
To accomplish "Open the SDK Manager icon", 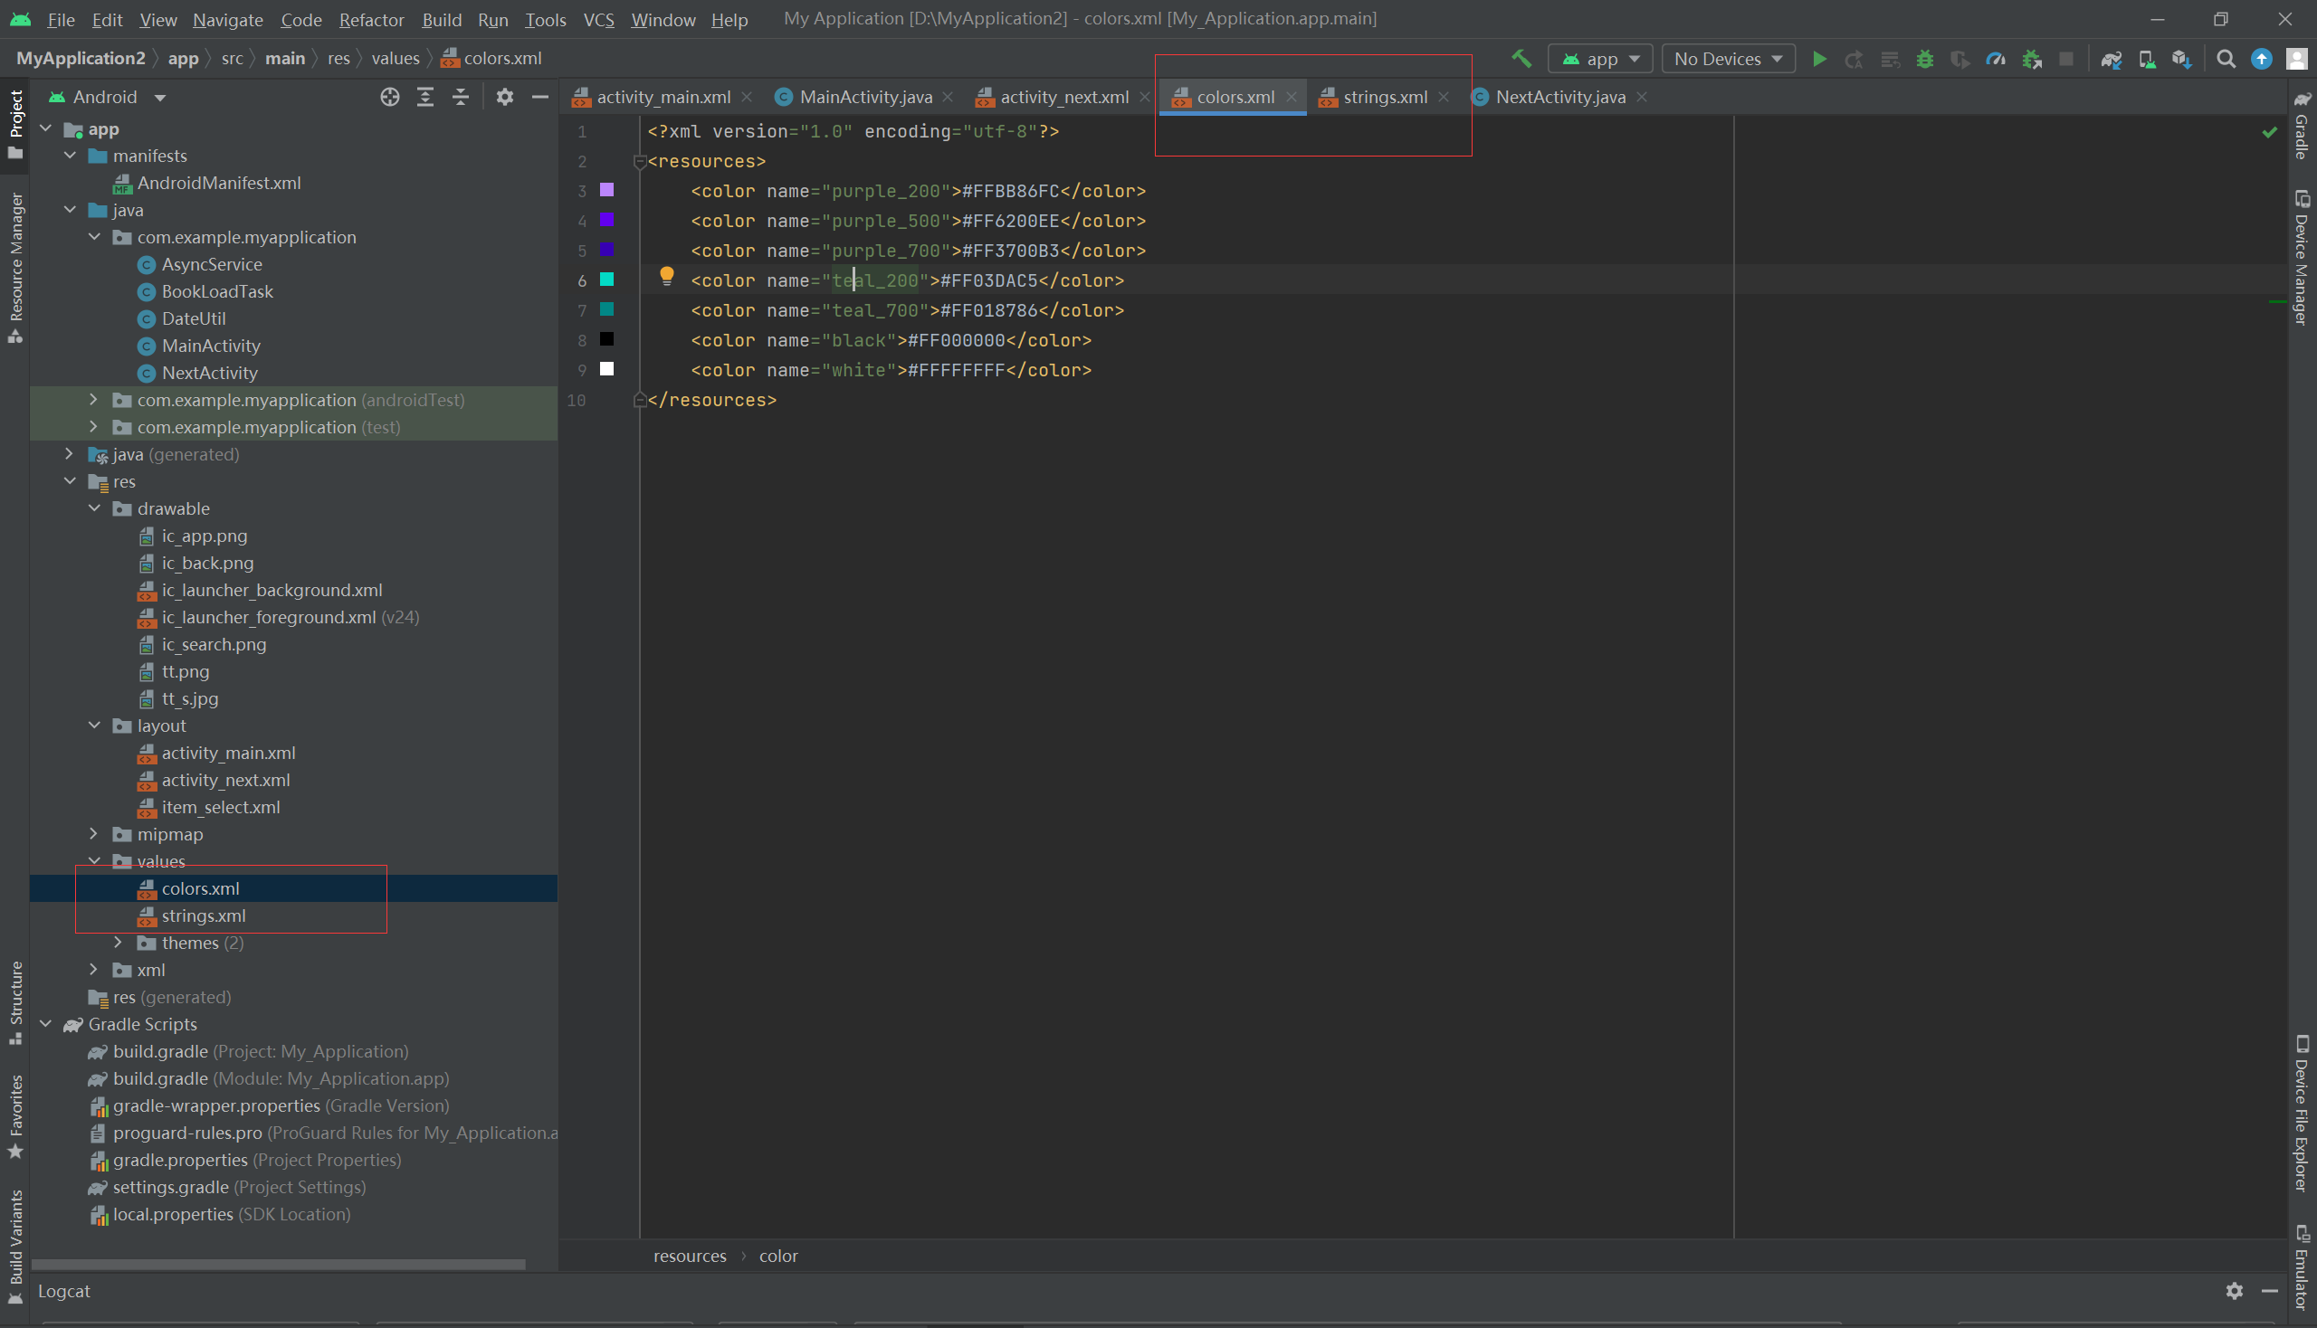I will coord(2182,60).
